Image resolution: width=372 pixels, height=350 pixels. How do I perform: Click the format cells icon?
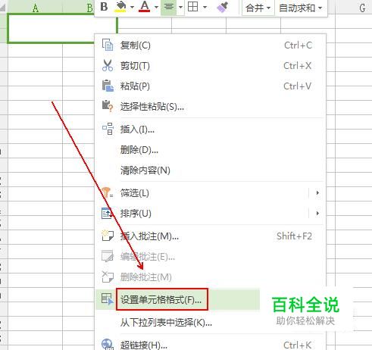(108, 298)
